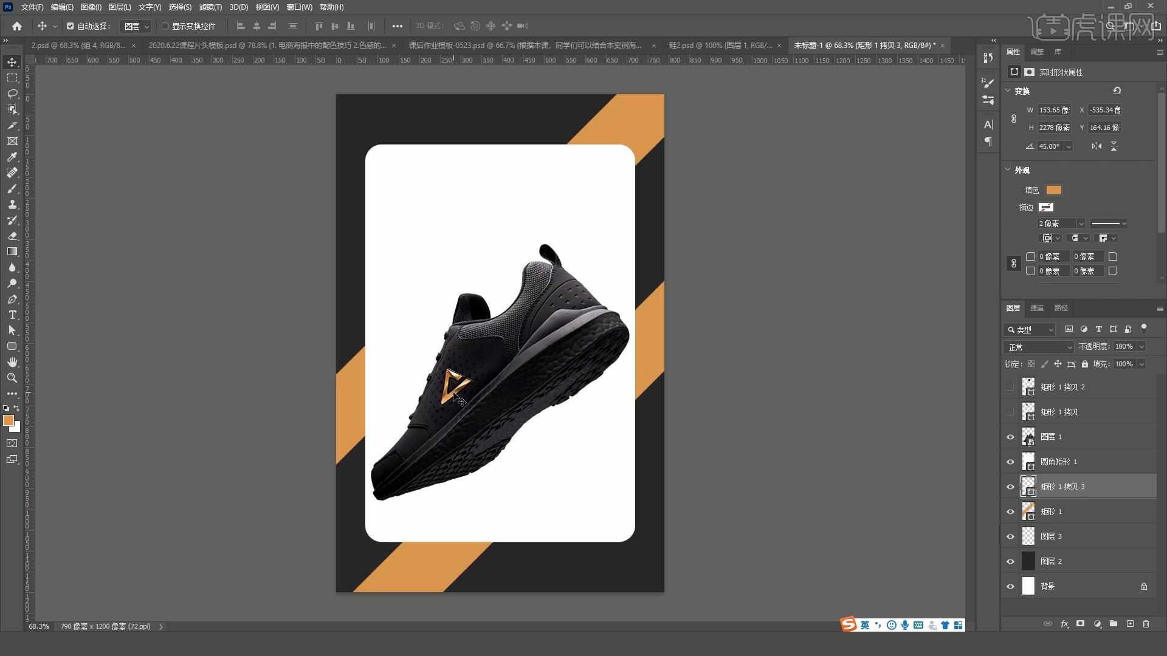Reset transform in Properties panel
Screen dimensions: 1167x656
(x=1117, y=91)
